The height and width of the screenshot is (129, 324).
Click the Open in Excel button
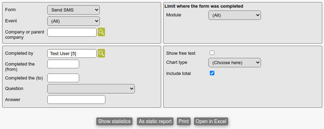[211, 121]
